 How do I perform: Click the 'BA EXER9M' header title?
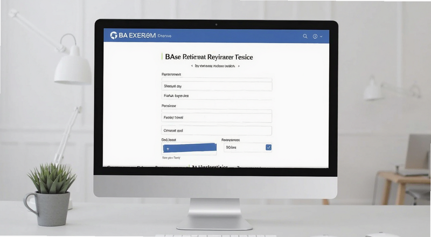(137, 36)
